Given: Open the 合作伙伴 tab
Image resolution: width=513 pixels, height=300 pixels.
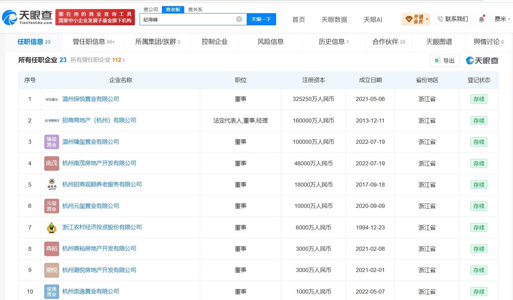Looking at the screenshot, I should pos(389,42).
